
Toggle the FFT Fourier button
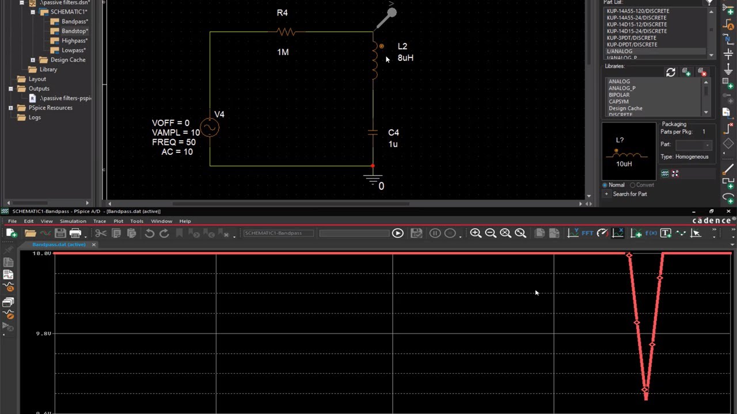(x=587, y=233)
